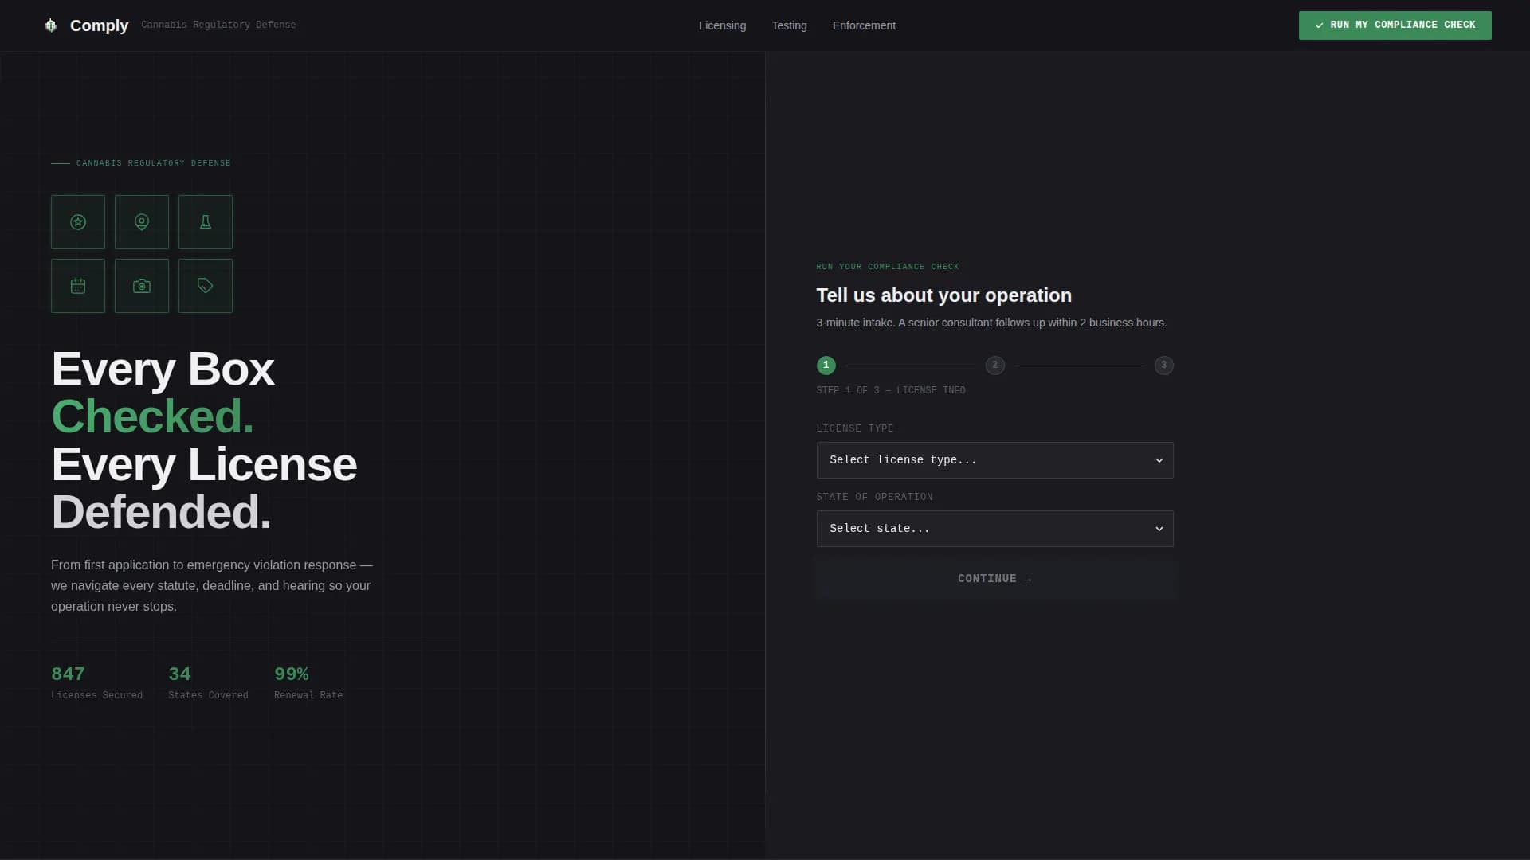The width and height of the screenshot is (1530, 860).
Task: Go to step 2 circle
Action: pyautogui.click(x=994, y=365)
